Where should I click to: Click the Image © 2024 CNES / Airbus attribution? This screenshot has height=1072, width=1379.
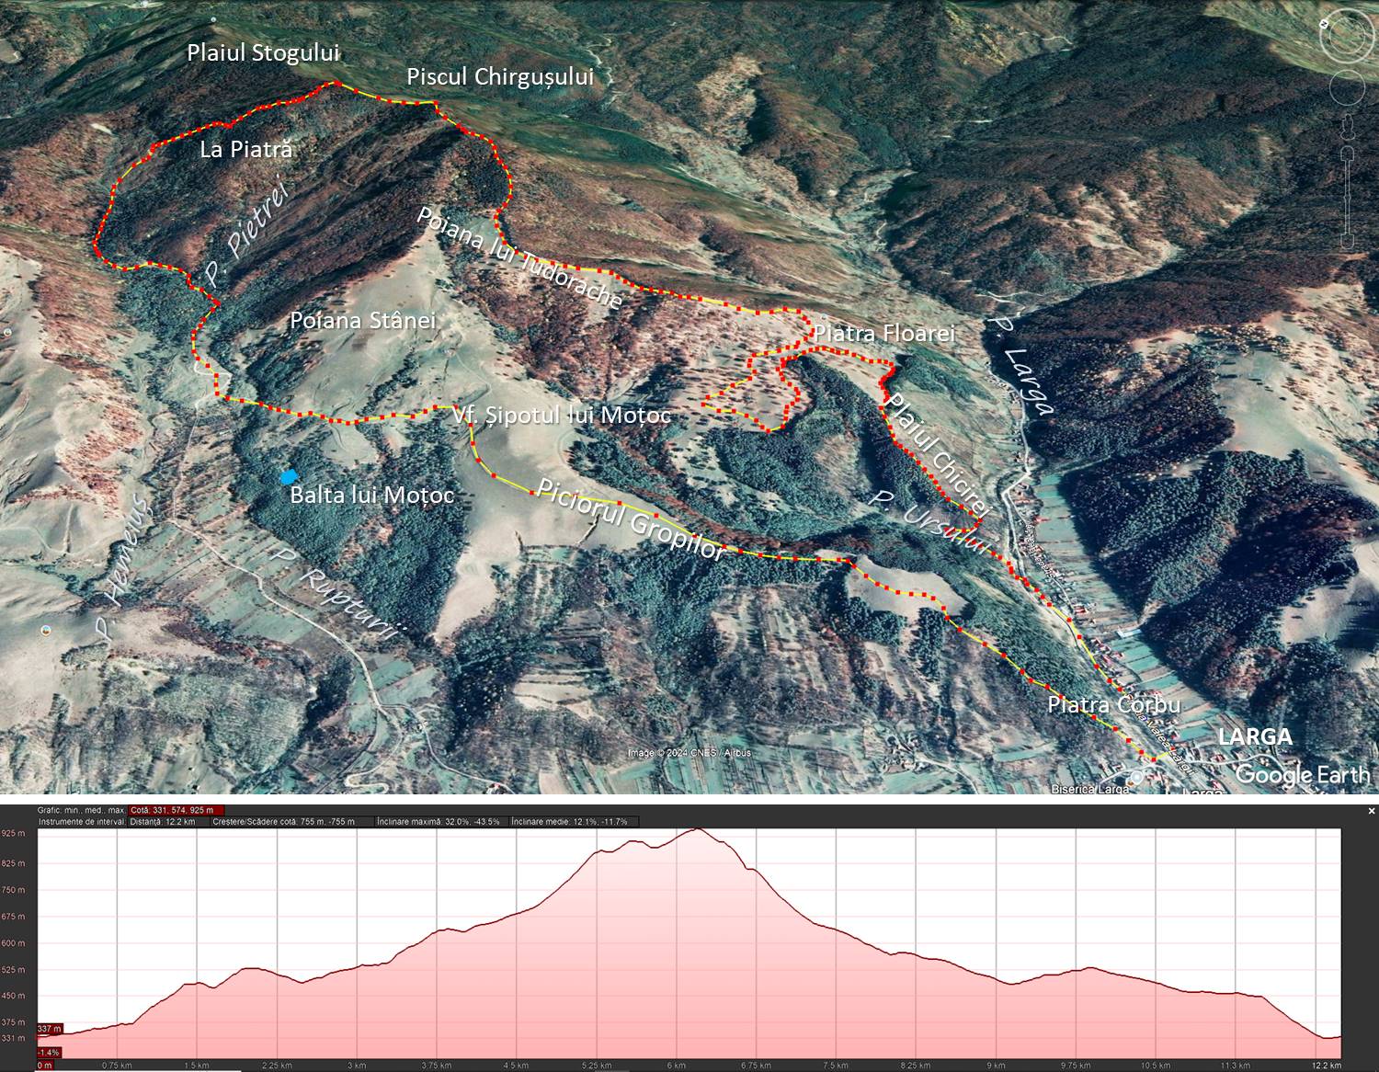pyautogui.click(x=689, y=753)
